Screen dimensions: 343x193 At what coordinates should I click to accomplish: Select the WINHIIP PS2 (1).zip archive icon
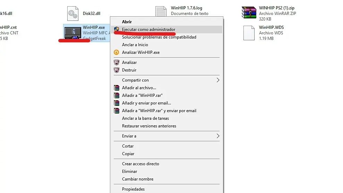click(249, 13)
